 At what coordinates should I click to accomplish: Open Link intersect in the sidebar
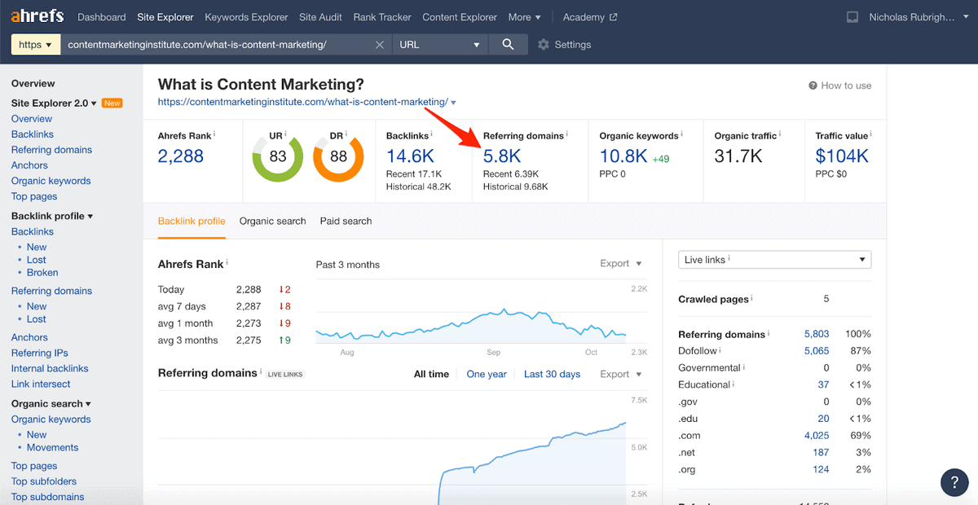point(41,384)
